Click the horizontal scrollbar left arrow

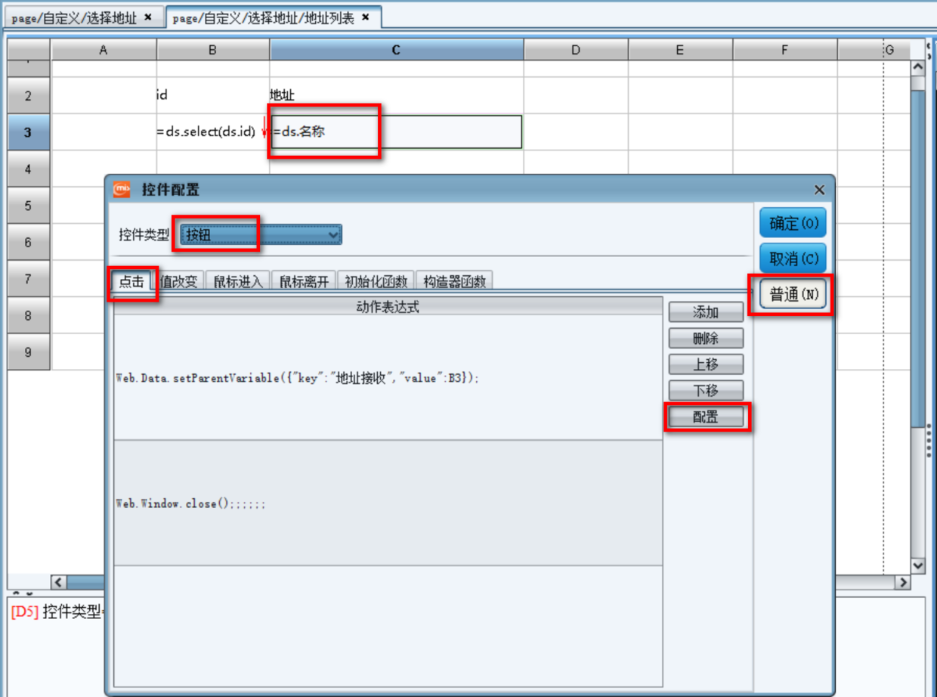(x=58, y=583)
